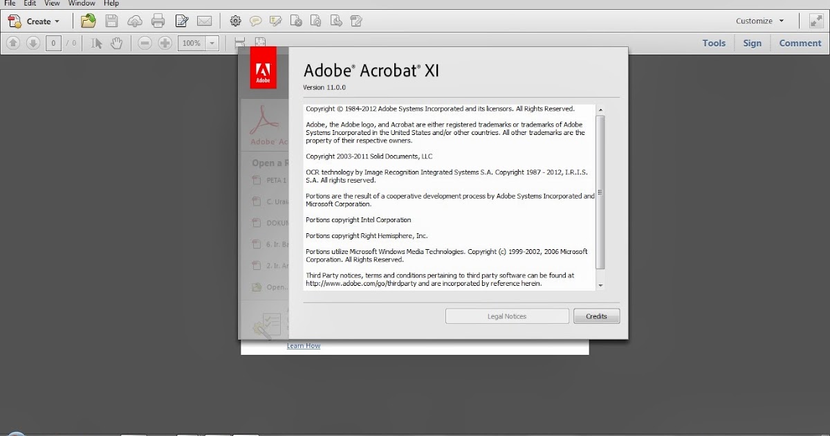Screen dimensions: 830x436
Task: Click the down arrow in the dialog scrollbar
Action: [600, 285]
